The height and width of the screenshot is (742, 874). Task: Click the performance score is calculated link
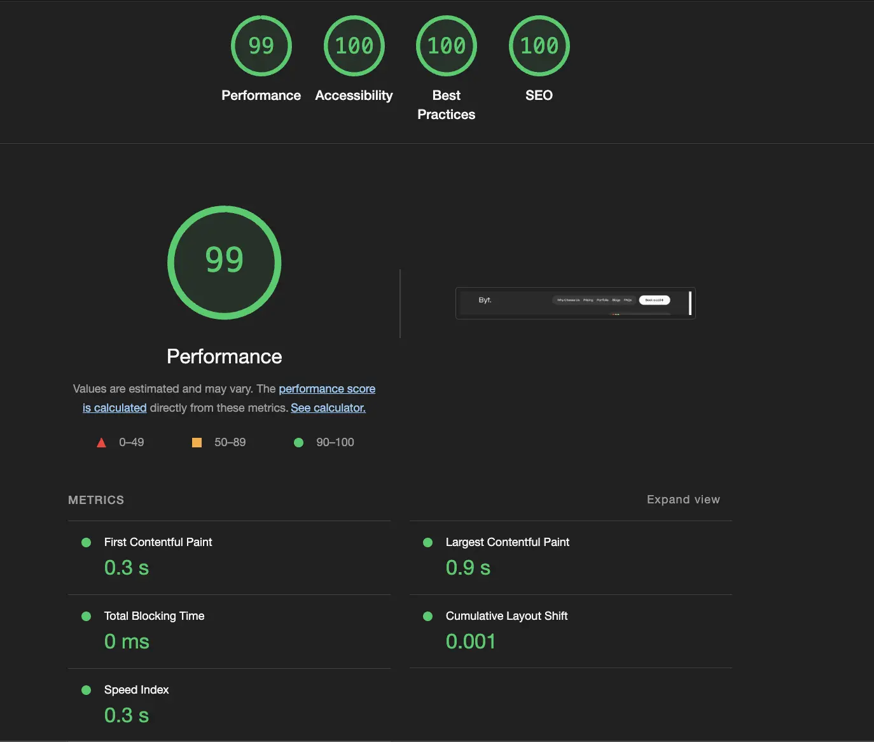tap(327, 388)
